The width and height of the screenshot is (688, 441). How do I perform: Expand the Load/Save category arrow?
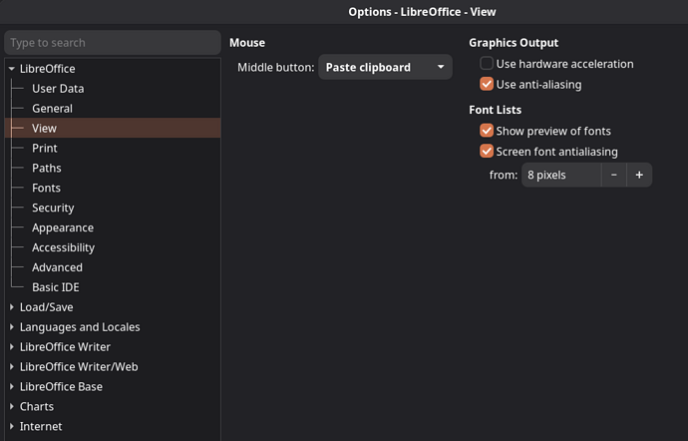12,307
